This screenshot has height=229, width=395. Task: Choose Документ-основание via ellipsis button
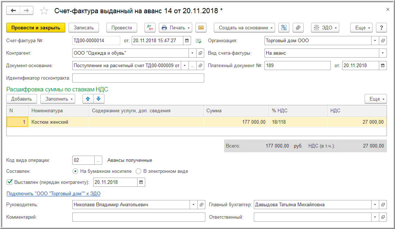193,66
